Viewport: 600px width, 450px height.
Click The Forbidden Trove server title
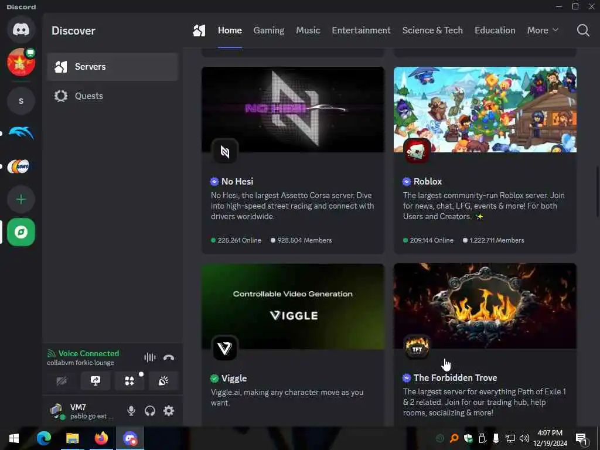(x=455, y=378)
